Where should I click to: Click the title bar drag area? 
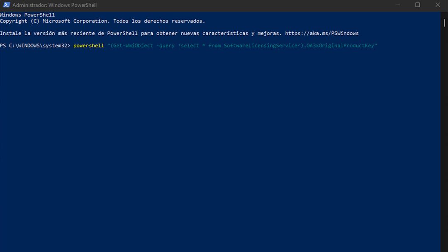click(207, 5)
